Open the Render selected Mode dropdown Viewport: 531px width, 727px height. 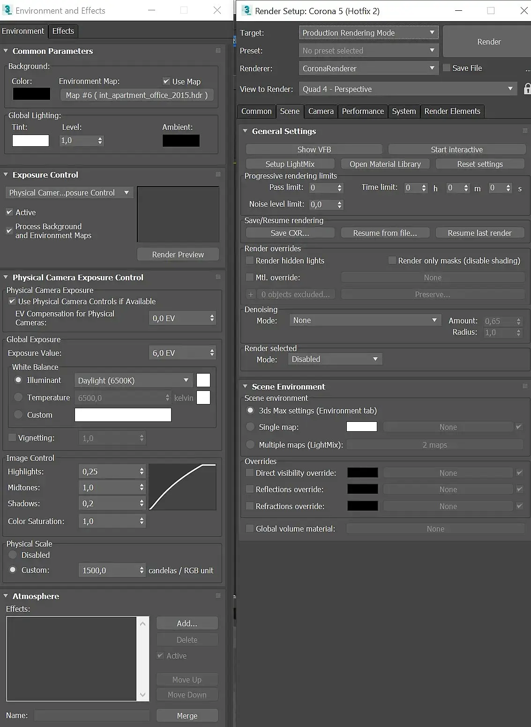pos(335,359)
